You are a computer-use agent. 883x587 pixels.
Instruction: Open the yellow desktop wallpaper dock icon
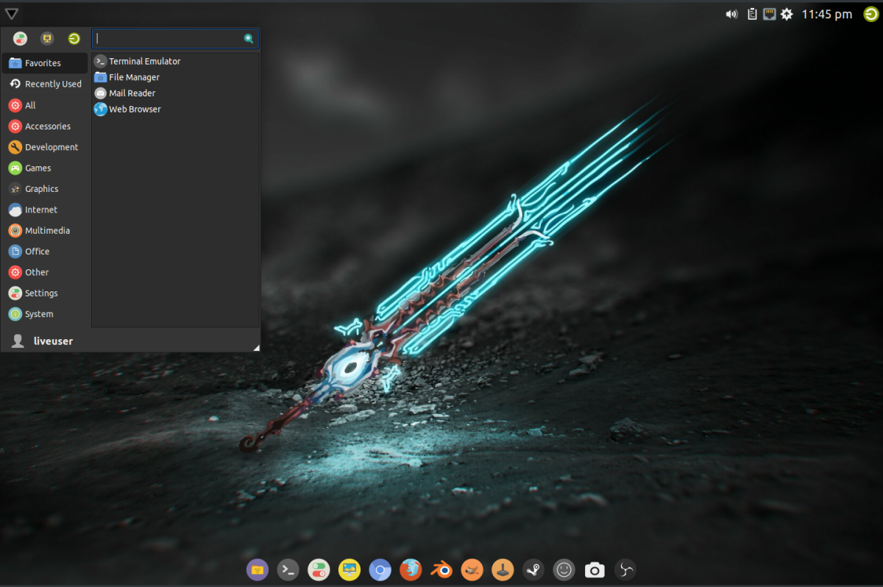(x=350, y=569)
